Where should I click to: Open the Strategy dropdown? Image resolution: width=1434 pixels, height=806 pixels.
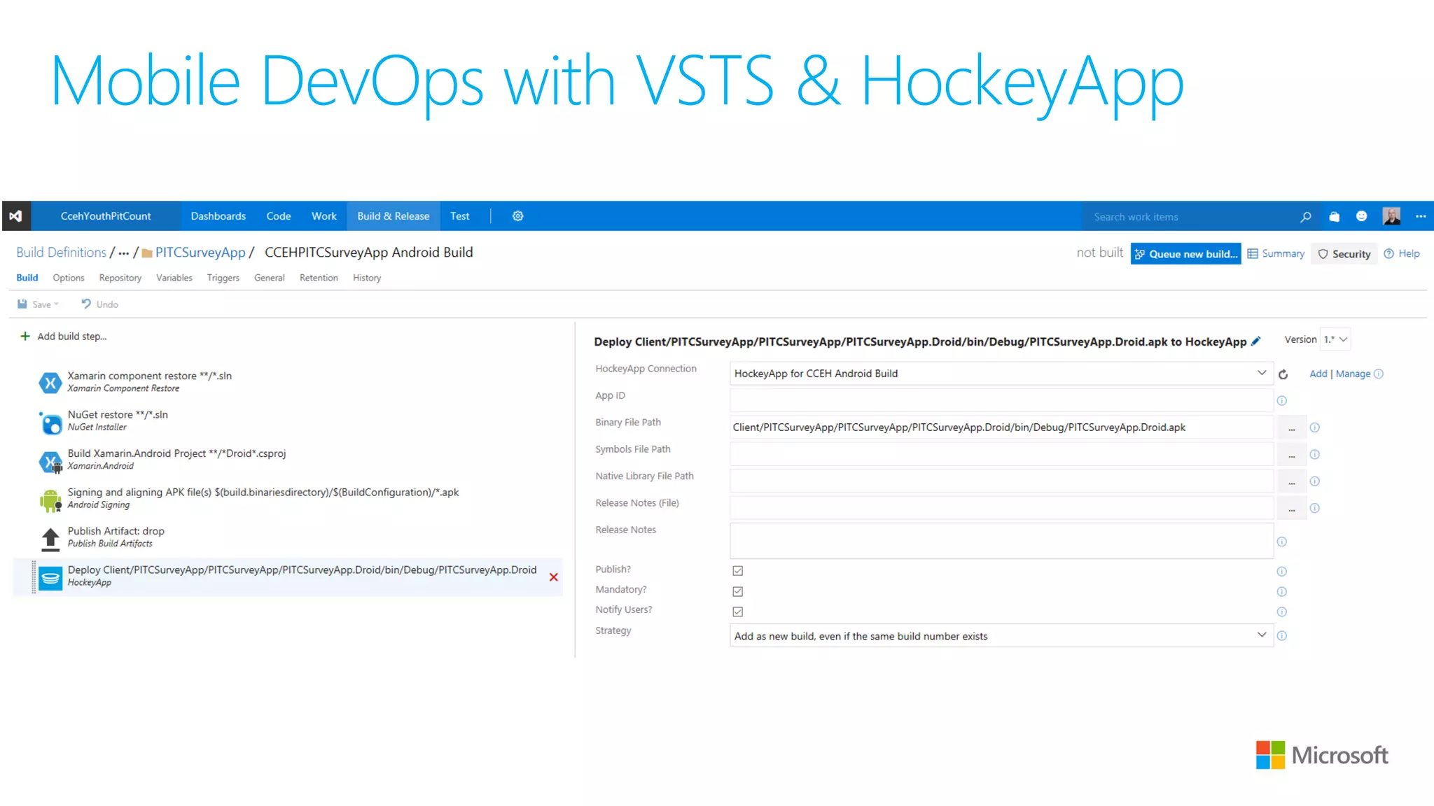tap(1001, 636)
